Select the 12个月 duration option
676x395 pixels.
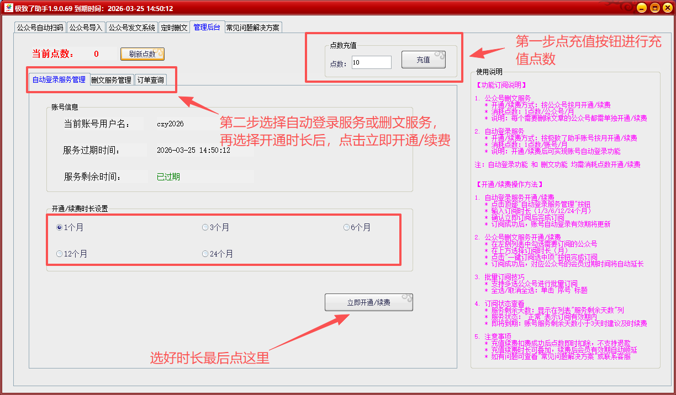(59, 254)
